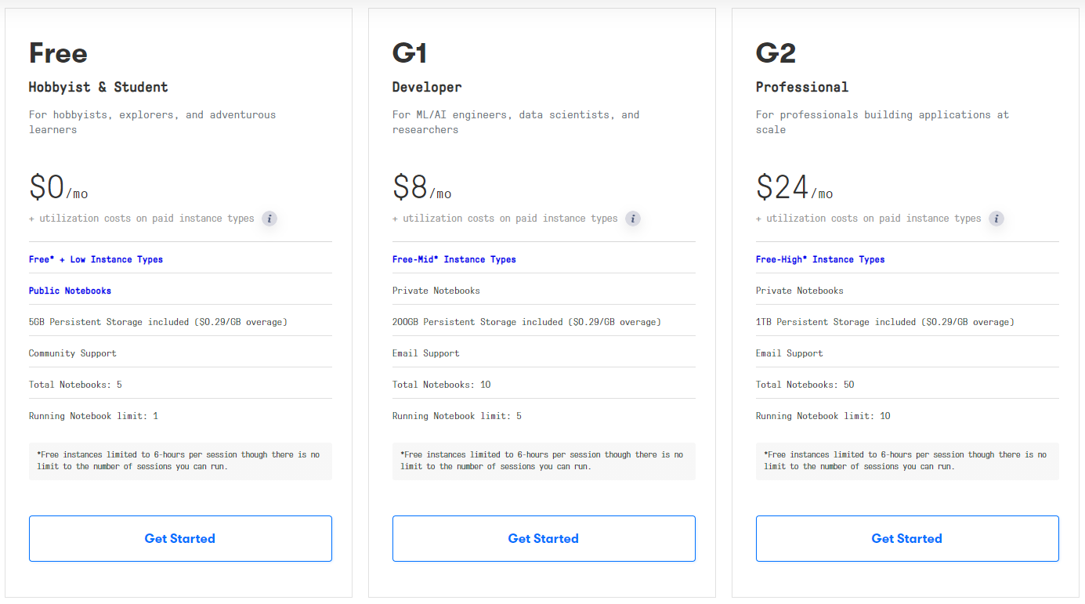Viewport: 1085px width, 604px height.
Task: Click the 200GB Persistent Storage row
Action: tap(526, 322)
